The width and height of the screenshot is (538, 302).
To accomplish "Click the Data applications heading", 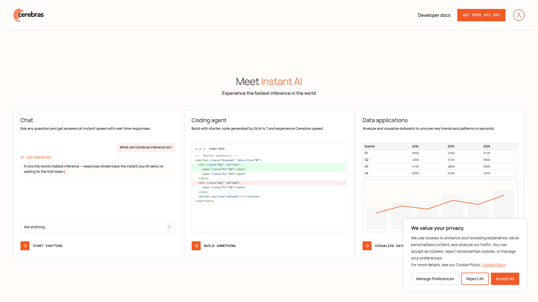I will pos(385,120).
